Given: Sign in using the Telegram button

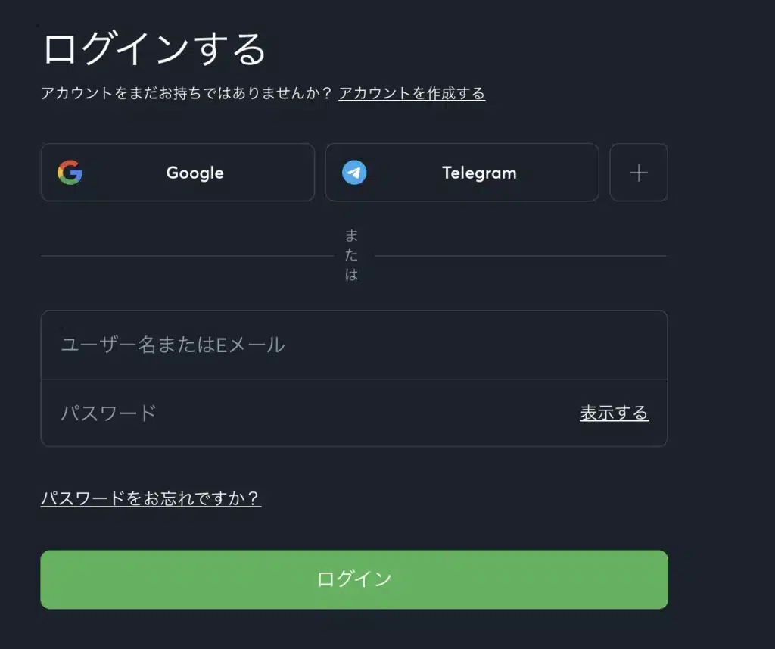Looking at the screenshot, I should [x=462, y=173].
